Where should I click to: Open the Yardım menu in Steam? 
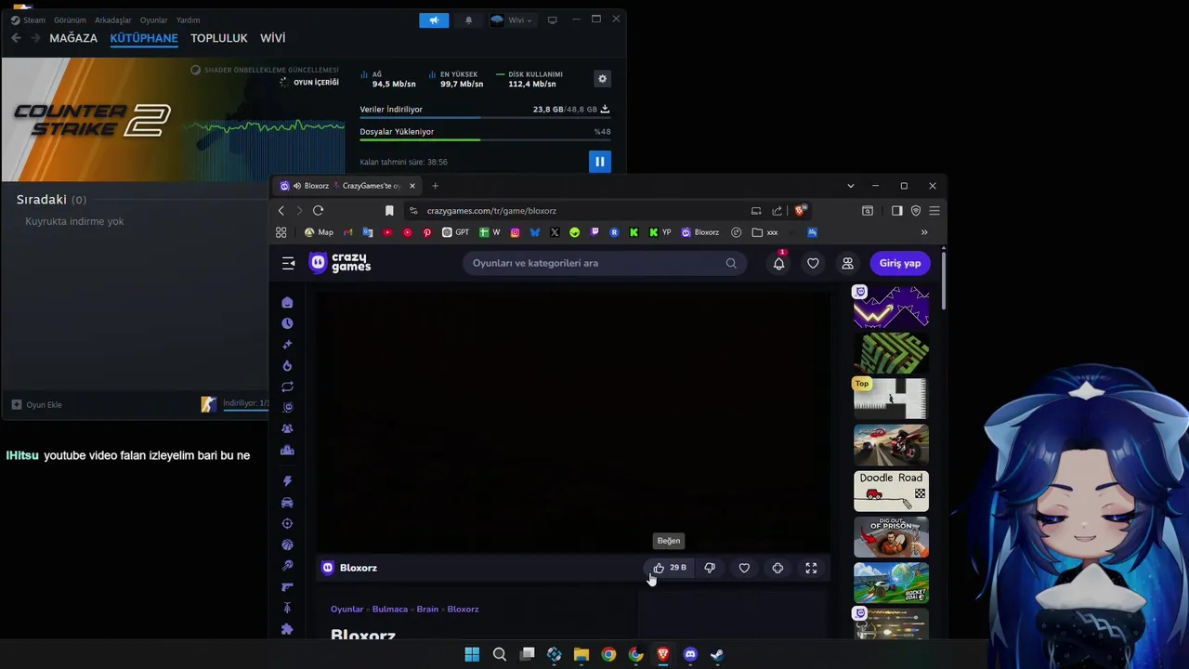tap(189, 20)
